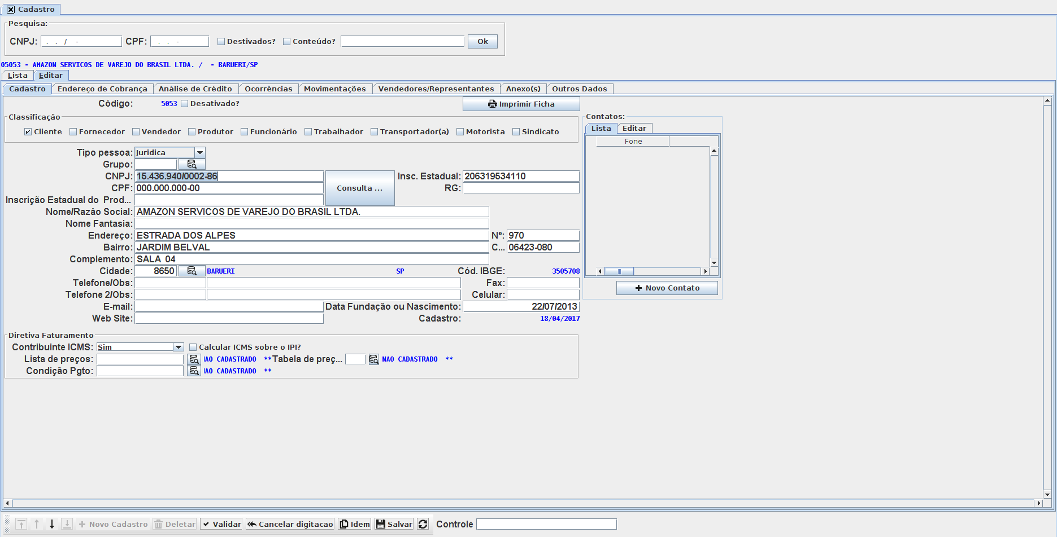
Task: Uncheck the Cliente checkbox
Action: 28,132
